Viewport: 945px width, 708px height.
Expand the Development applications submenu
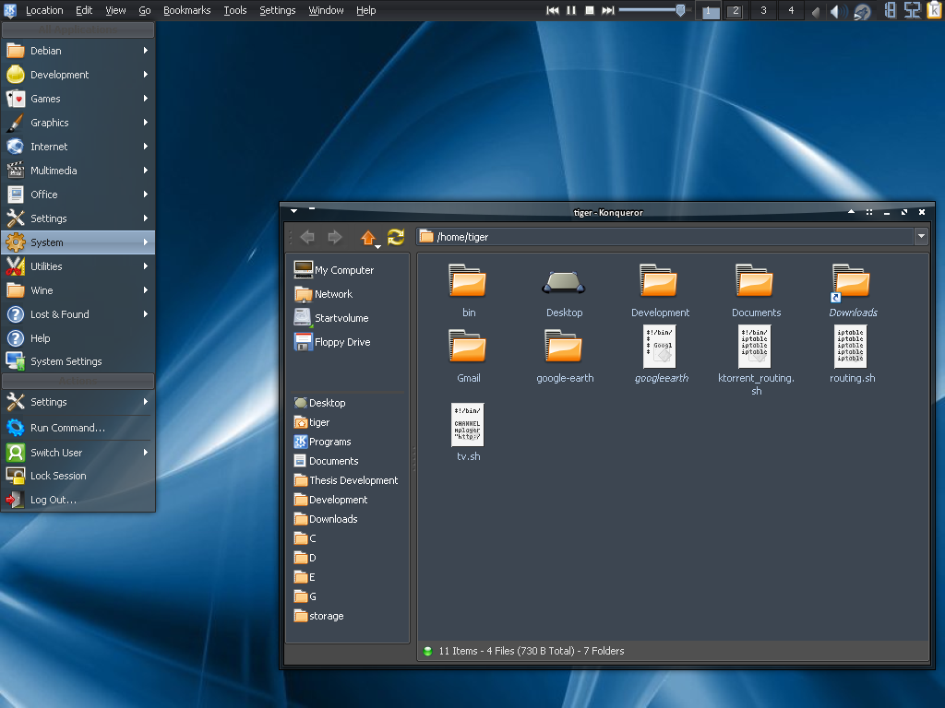[78, 75]
